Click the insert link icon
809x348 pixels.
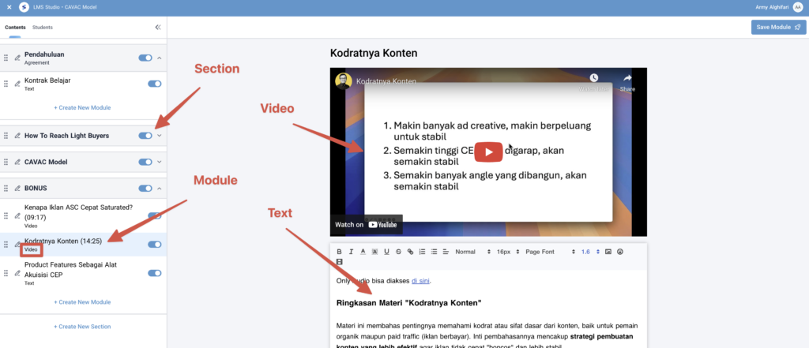410,252
